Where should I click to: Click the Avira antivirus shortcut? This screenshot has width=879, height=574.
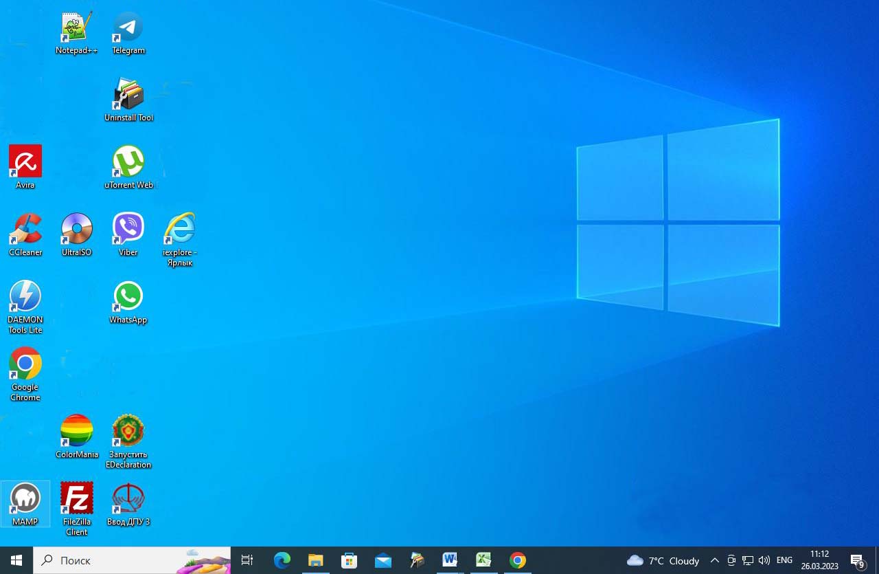pos(25,162)
